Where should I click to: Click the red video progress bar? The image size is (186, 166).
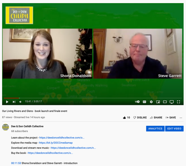tap(11, 98)
